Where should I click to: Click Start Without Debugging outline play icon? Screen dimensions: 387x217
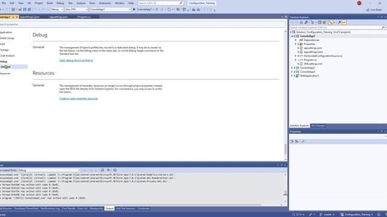157,10
